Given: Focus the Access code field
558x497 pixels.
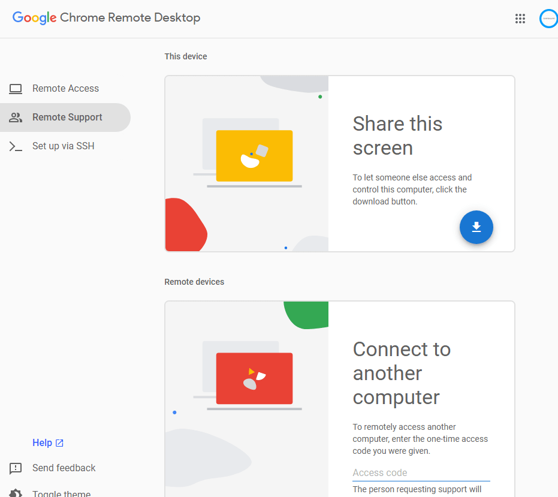Looking at the screenshot, I should coord(421,473).
